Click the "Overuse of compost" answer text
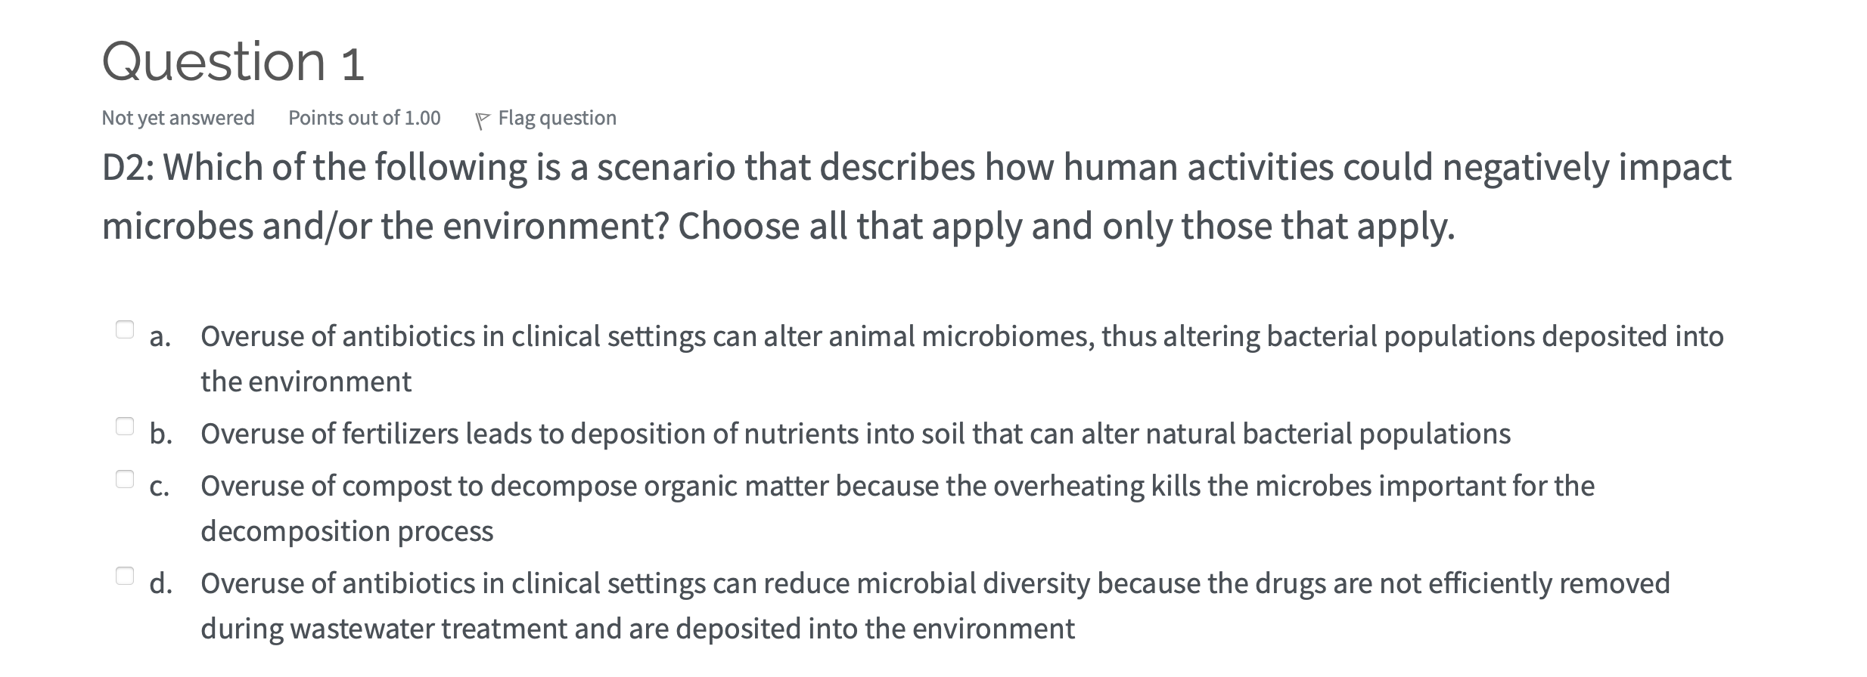The image size is (1867, 677). 896,486
